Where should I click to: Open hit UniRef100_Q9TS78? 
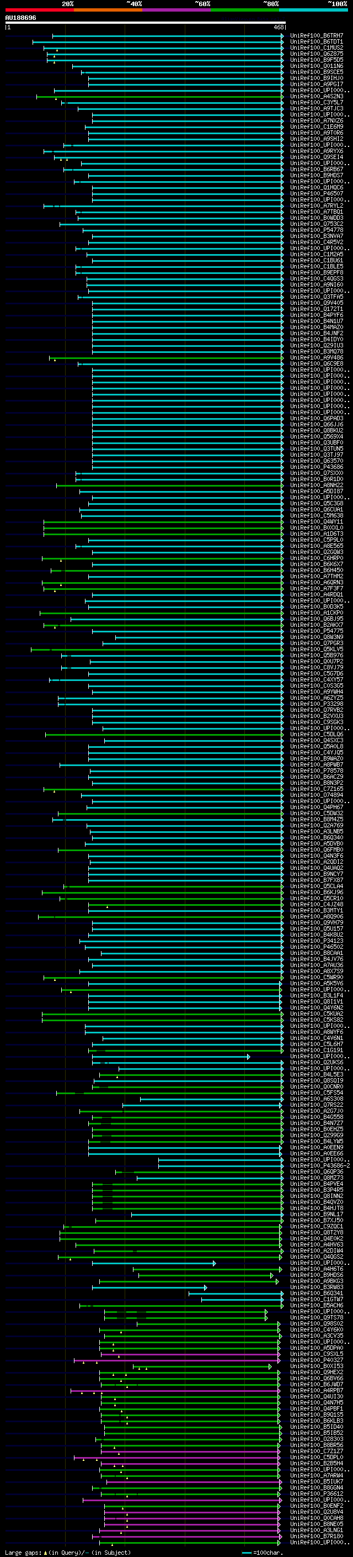click(317, 1317)
